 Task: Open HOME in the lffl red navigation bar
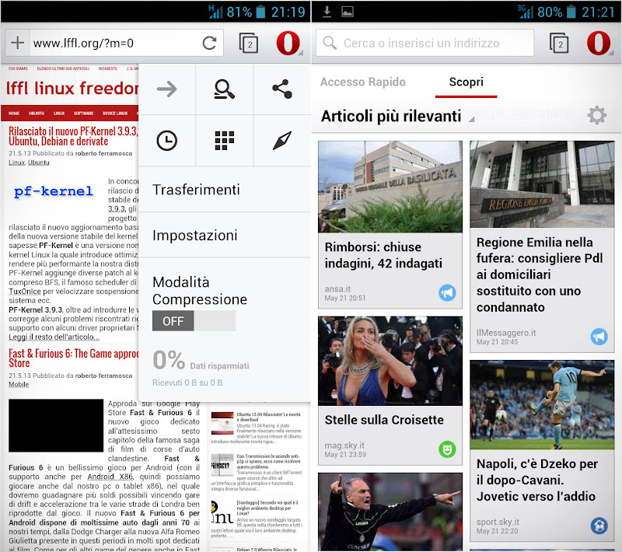coord(14,114)
